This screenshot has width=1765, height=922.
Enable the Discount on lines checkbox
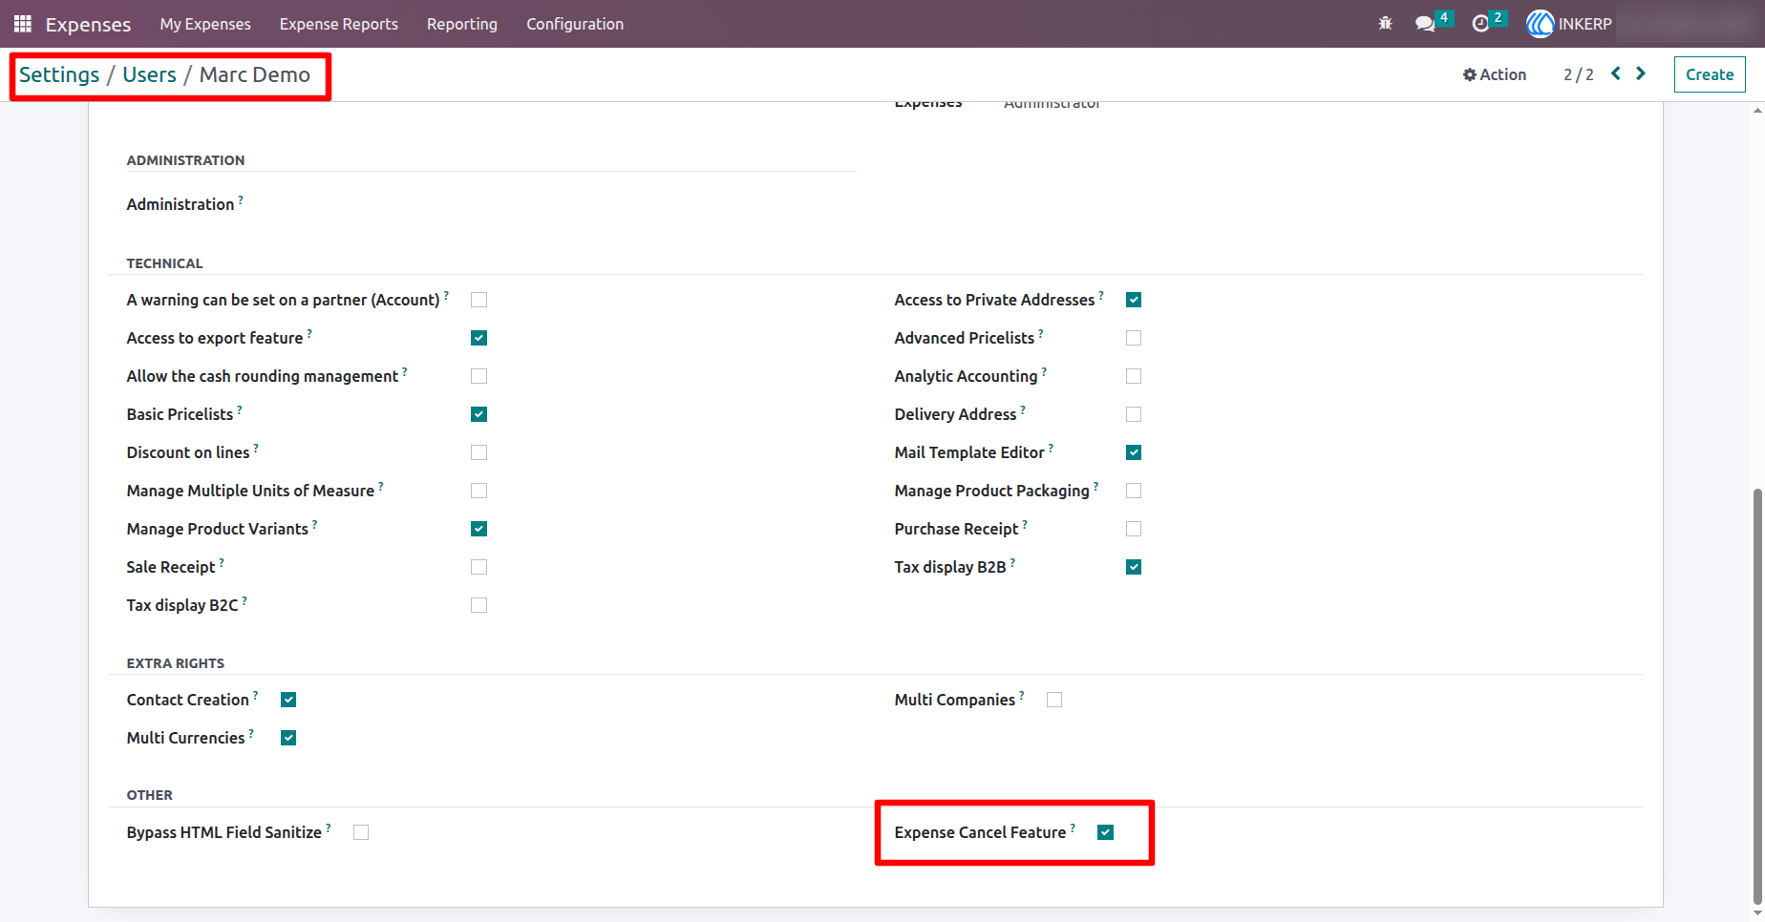pyautogui.click(x=479, y=452)
